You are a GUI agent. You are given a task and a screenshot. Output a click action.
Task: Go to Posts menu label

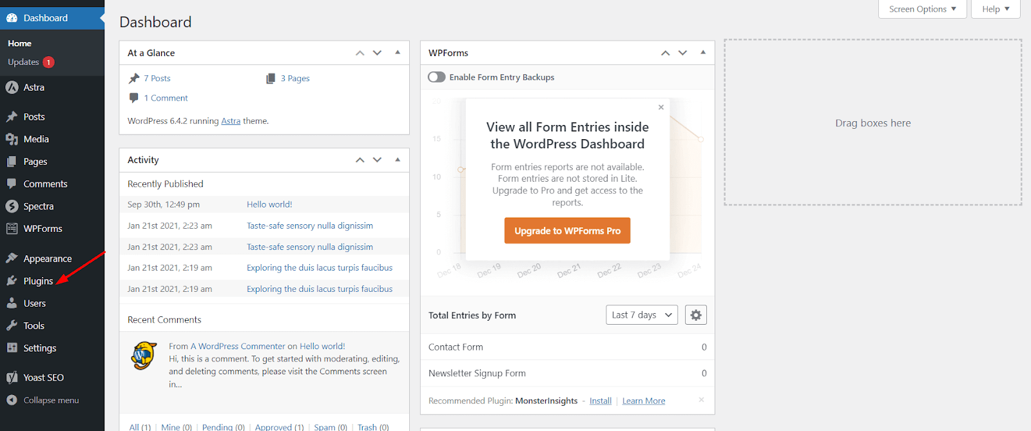(x=34, y=117)
